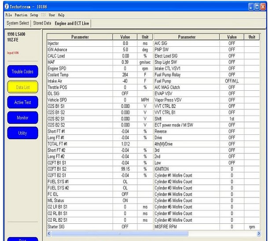This screenshot has width=269, height=241.
Task: Select the MIL Status row
Action: click(99, 200)
